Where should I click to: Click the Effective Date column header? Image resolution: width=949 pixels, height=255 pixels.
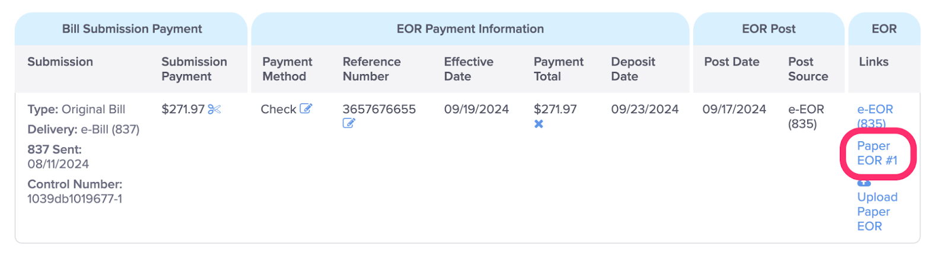click(x=469, y=69)
